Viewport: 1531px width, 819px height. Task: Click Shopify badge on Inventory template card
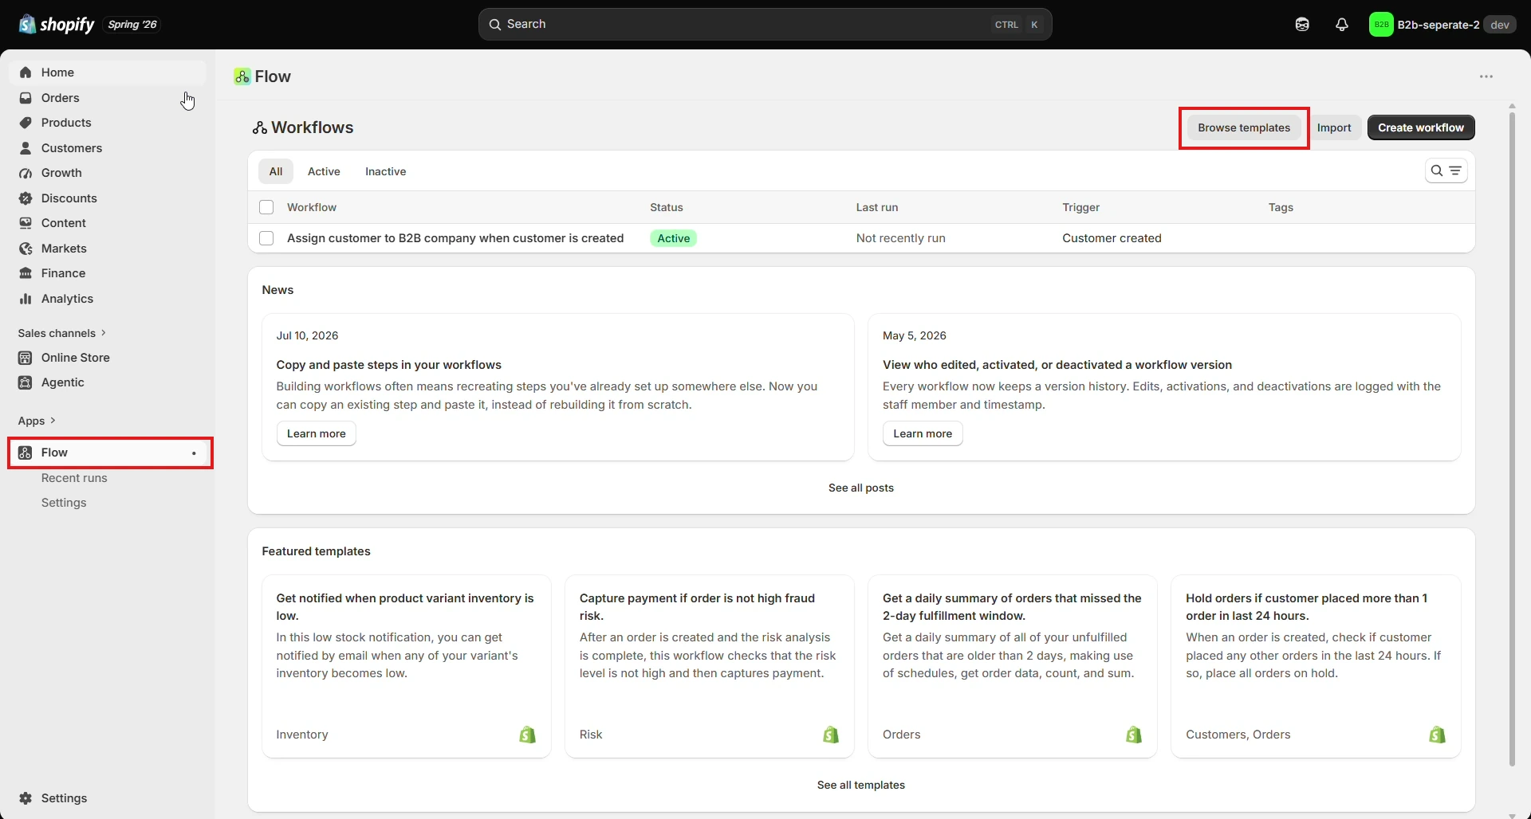click(527, 735)
